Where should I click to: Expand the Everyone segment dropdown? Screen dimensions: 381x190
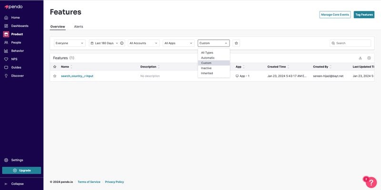70,43
